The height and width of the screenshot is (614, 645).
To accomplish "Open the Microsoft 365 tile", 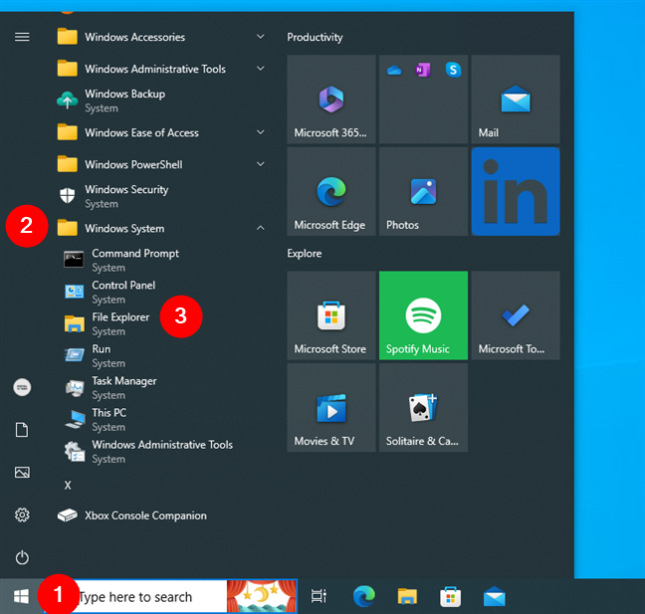I will pos(331,100).
